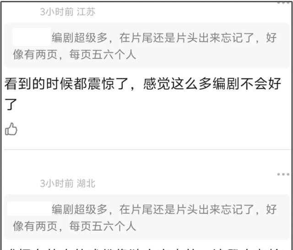
Task: Open three-dot menu for the 湖北 comment
Action: click(283, 174)
